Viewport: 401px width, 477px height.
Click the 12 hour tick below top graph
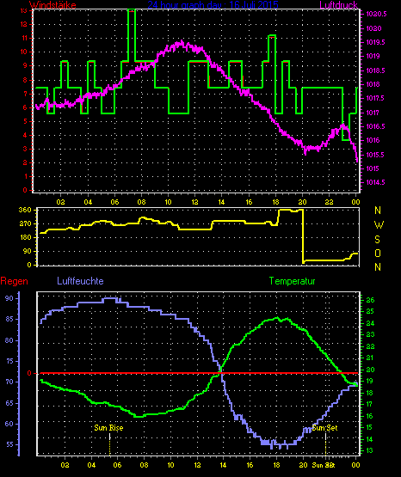point(194,202)
